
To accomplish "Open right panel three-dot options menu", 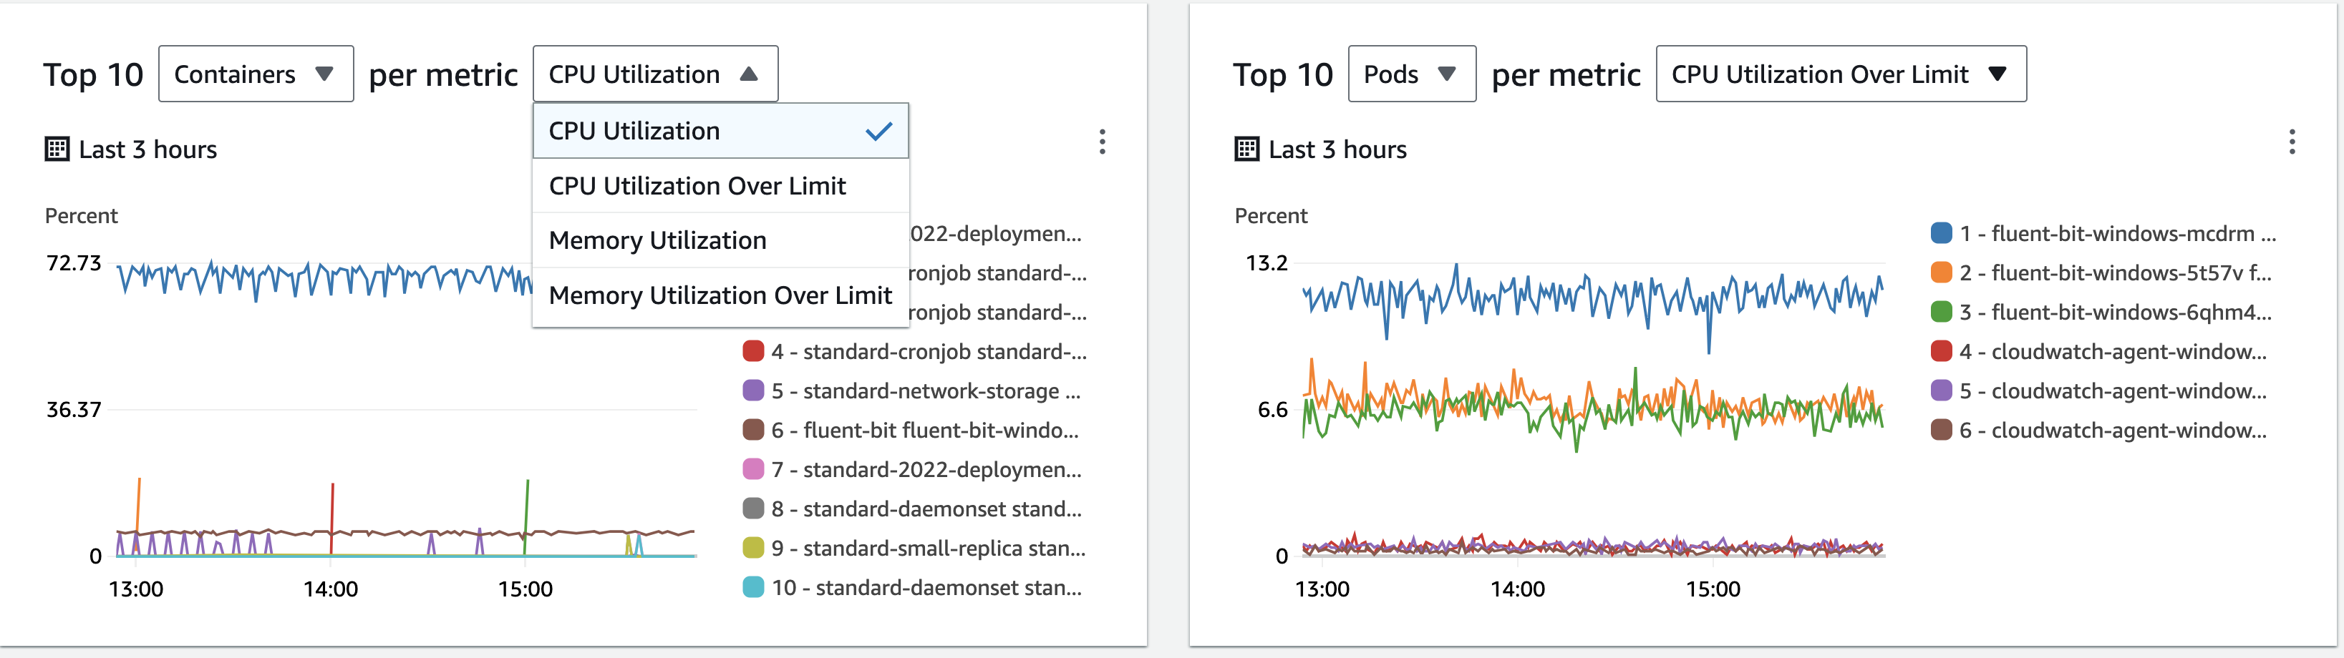I will tap(2292, 142).
